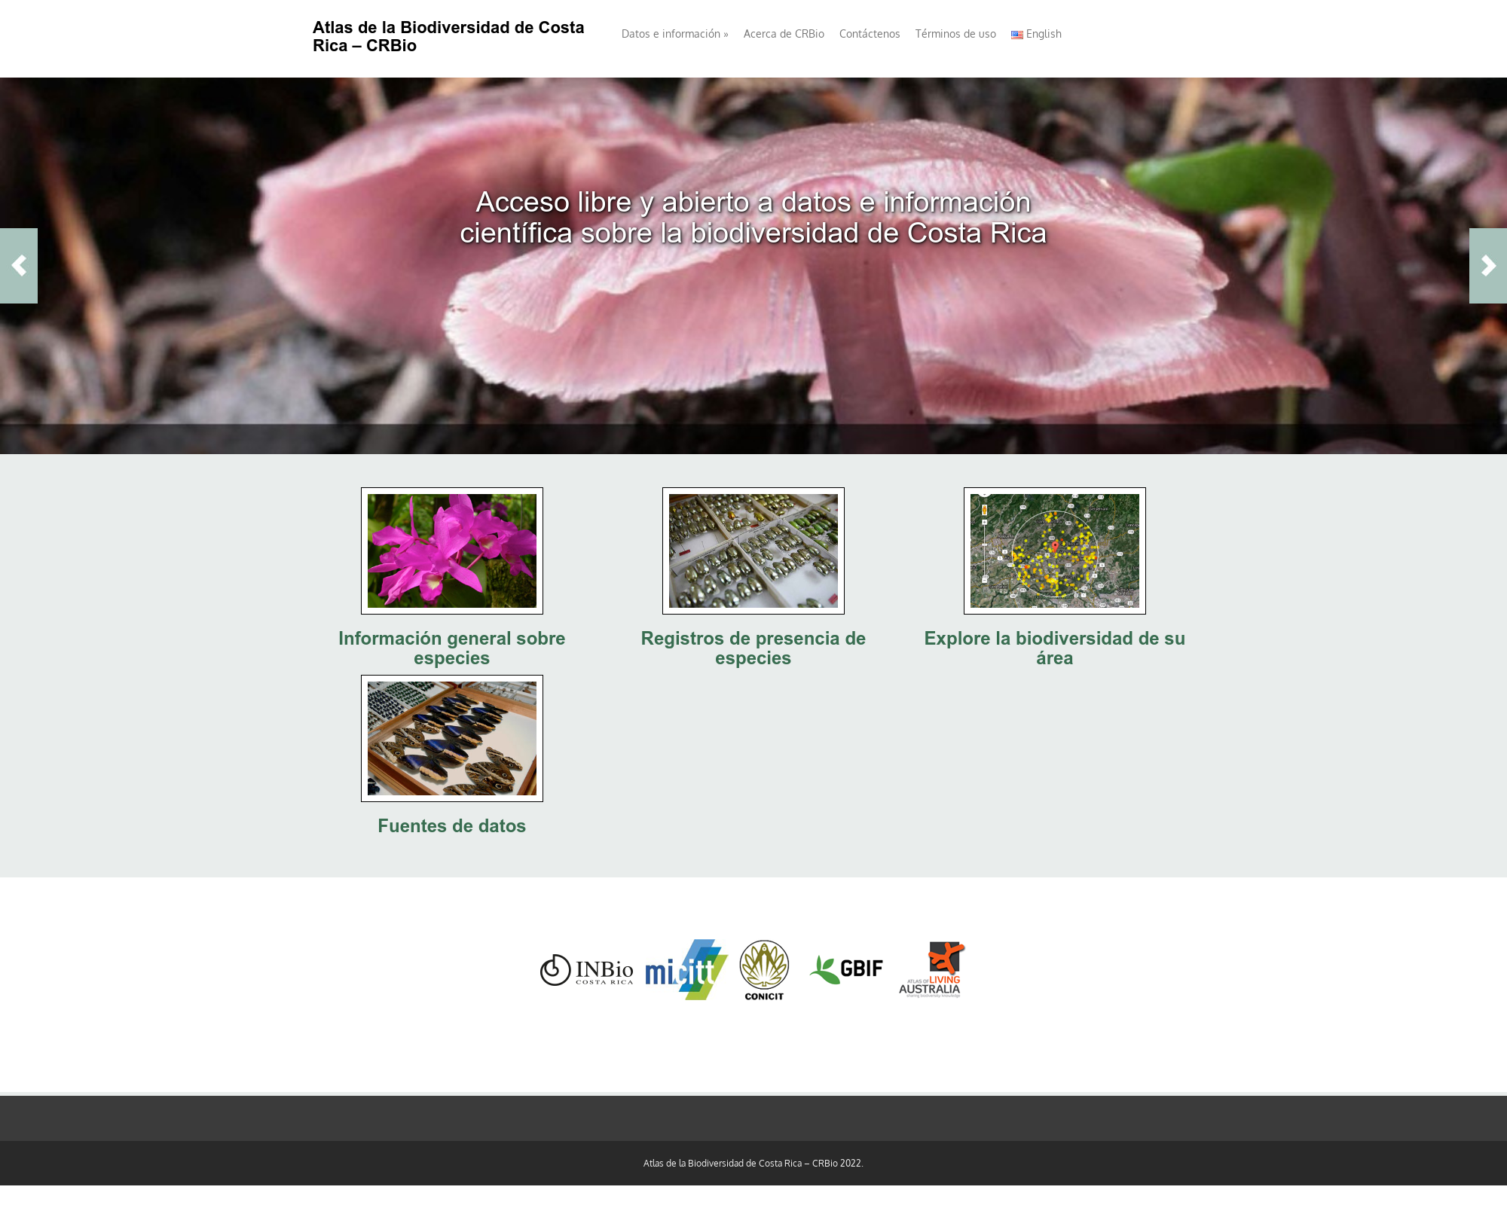Click the Atlas of Living Australia logo

click(931, 970)
